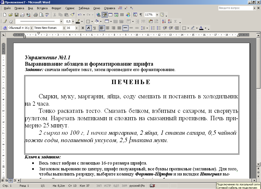Open the Styles and Formatting pane icon
This screenshot has height=189, width=261.
5,28
